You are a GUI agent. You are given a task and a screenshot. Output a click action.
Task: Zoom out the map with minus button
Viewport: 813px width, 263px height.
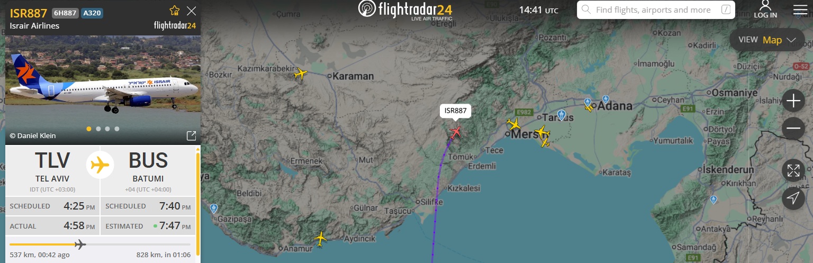793,128
